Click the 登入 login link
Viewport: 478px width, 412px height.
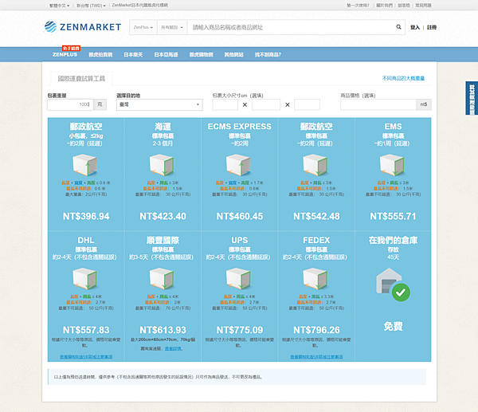point(415,27)
